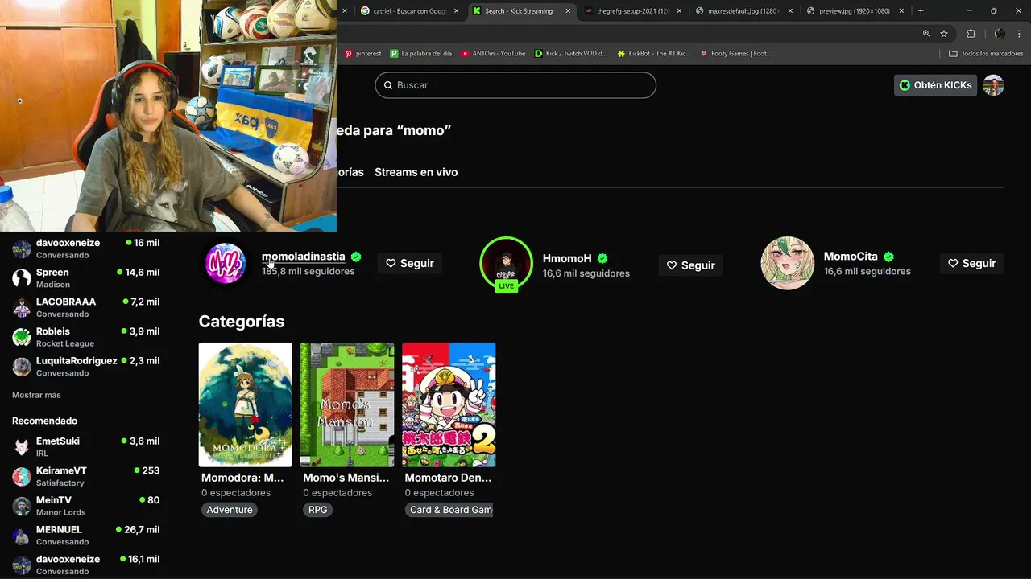Viewport: 1031px width, 579px height.
Task: Open Footy Games bookmark
Action: [735, 54]
